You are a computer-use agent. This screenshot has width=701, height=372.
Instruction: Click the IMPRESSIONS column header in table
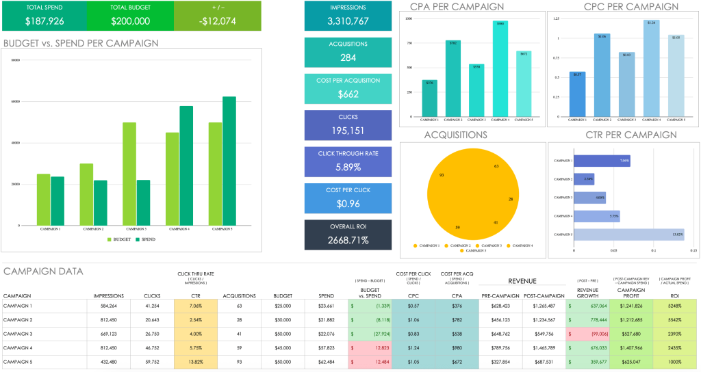108,296
